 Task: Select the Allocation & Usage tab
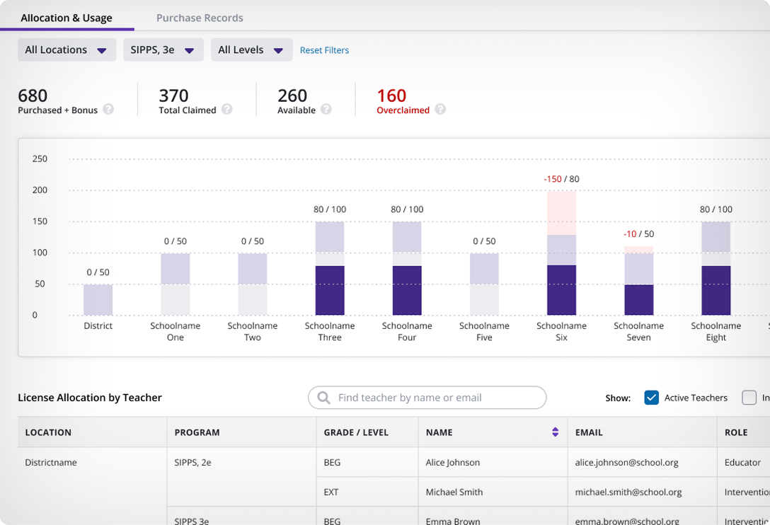click(x=67, y=18)
